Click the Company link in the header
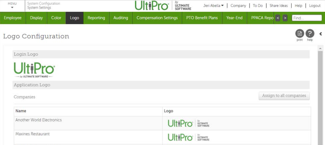 [238, 6]
